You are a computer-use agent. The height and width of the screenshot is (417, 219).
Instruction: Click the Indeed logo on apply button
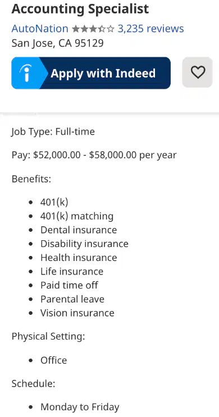(26, 73)
